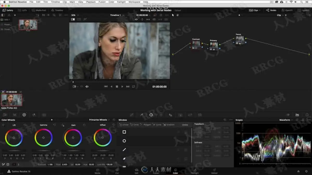Open project settings gear icon
The image size is (312, 175).
306,171
